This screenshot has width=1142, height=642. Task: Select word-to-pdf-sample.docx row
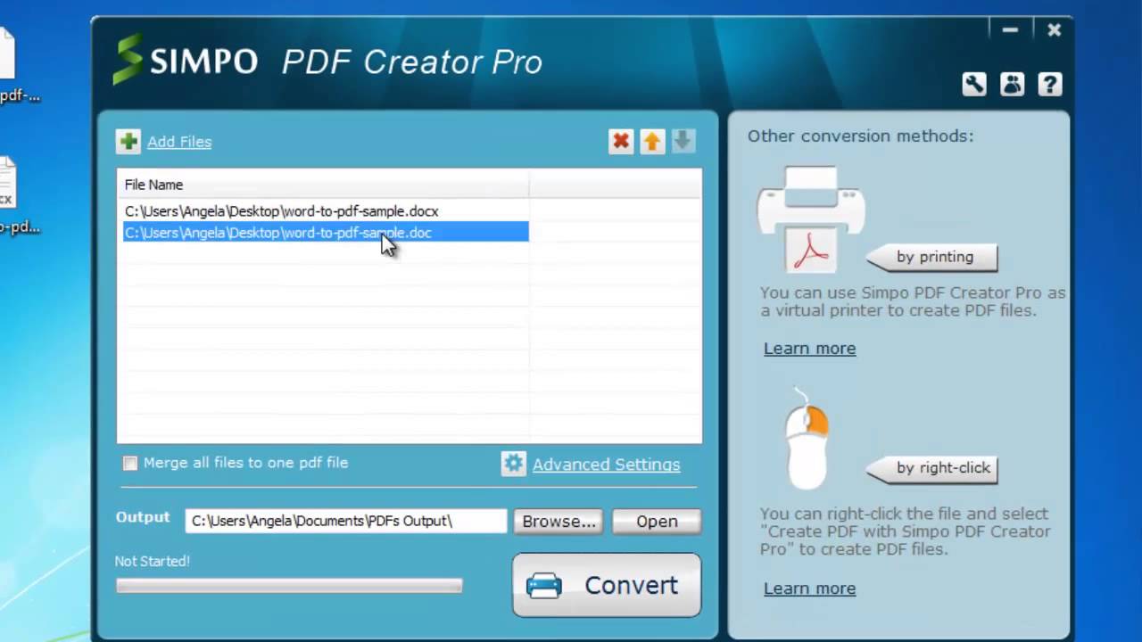click(326, 211)
